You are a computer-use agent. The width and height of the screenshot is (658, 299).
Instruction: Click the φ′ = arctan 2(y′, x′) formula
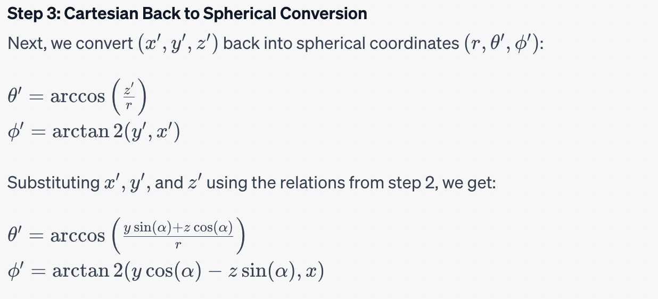94,131
